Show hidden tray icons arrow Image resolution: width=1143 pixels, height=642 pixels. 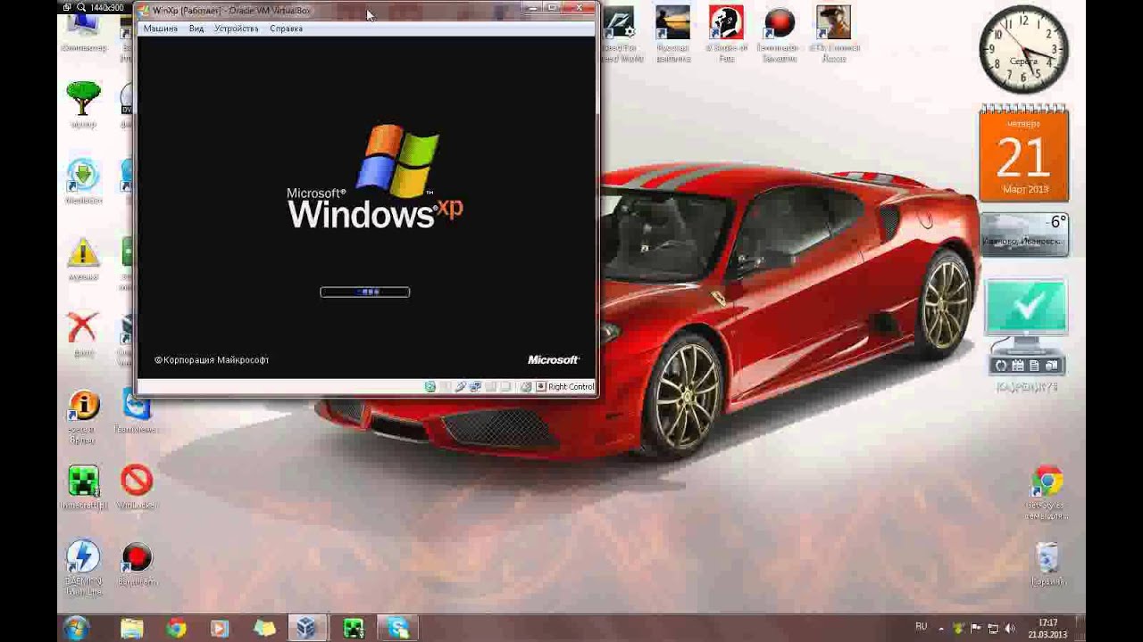pyautogui.click(x=940, y=629)
